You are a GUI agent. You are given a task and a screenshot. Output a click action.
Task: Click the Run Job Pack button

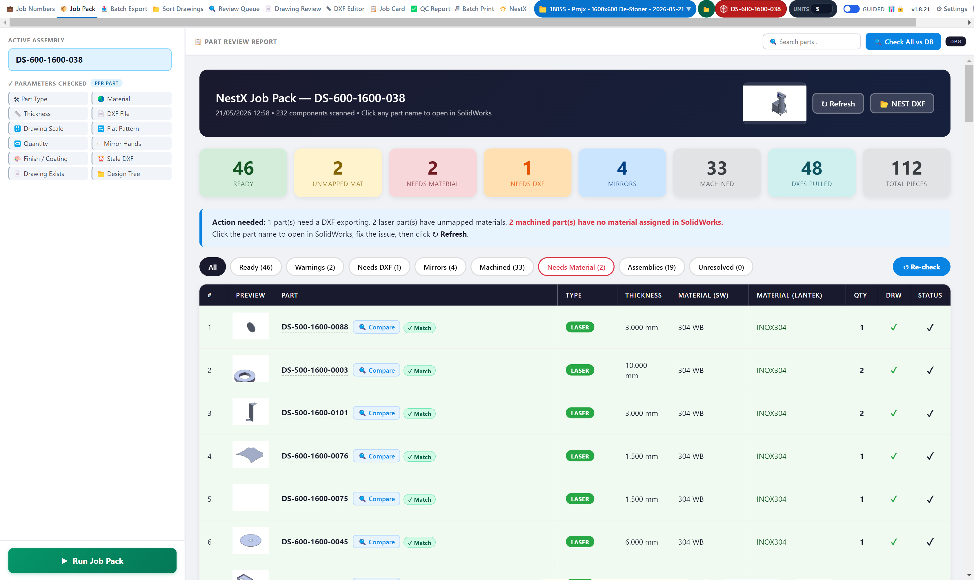coord(92,561)
